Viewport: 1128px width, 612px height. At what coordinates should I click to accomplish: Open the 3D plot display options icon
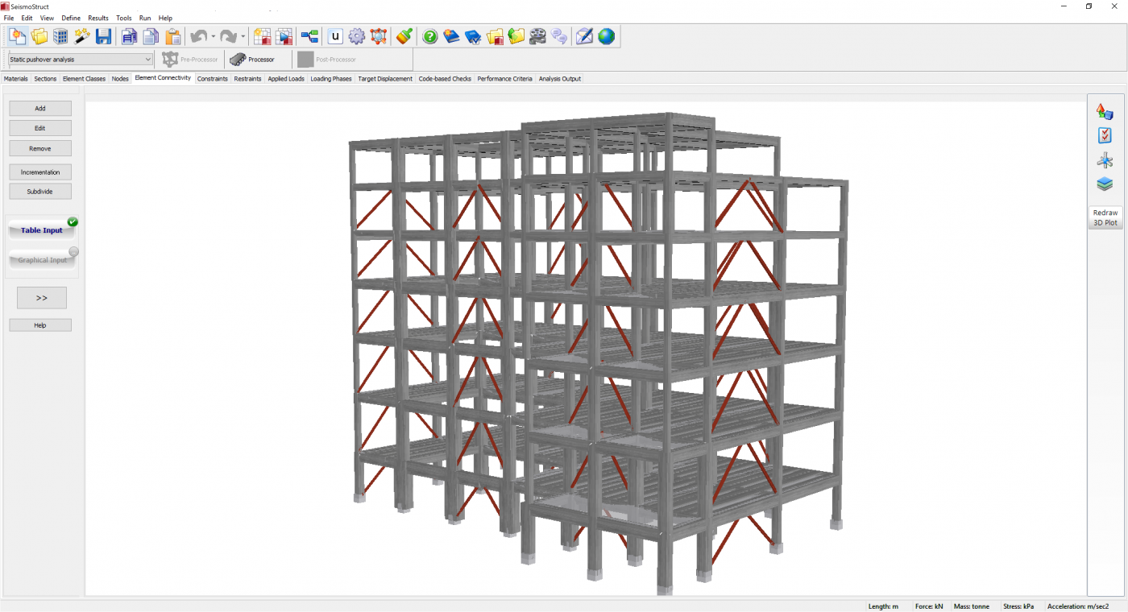[x=1105, y=112]
